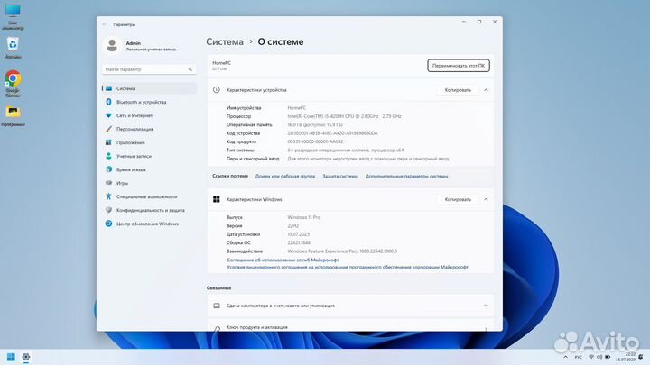Open Специальные возможности settings
Viewport: 650px width, 365px height.
pyautogui.click(x=146, y=196)
